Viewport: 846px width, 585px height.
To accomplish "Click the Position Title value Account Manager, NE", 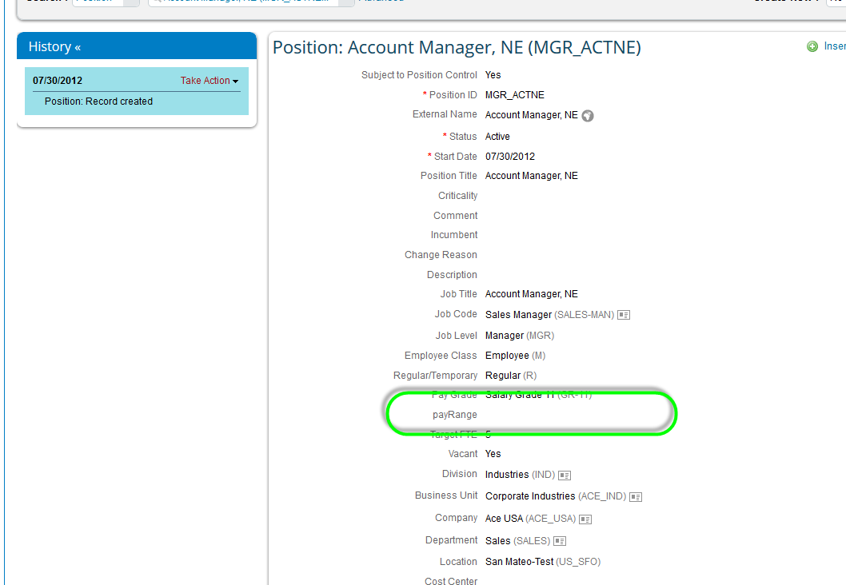I will pyautogui.click(x=532, y=176).
